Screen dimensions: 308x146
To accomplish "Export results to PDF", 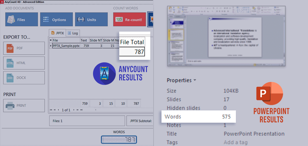I will click(24, 48).
